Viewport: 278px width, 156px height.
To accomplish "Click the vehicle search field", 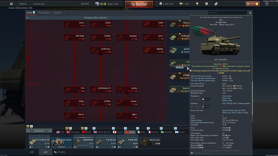I will point(227,13).
